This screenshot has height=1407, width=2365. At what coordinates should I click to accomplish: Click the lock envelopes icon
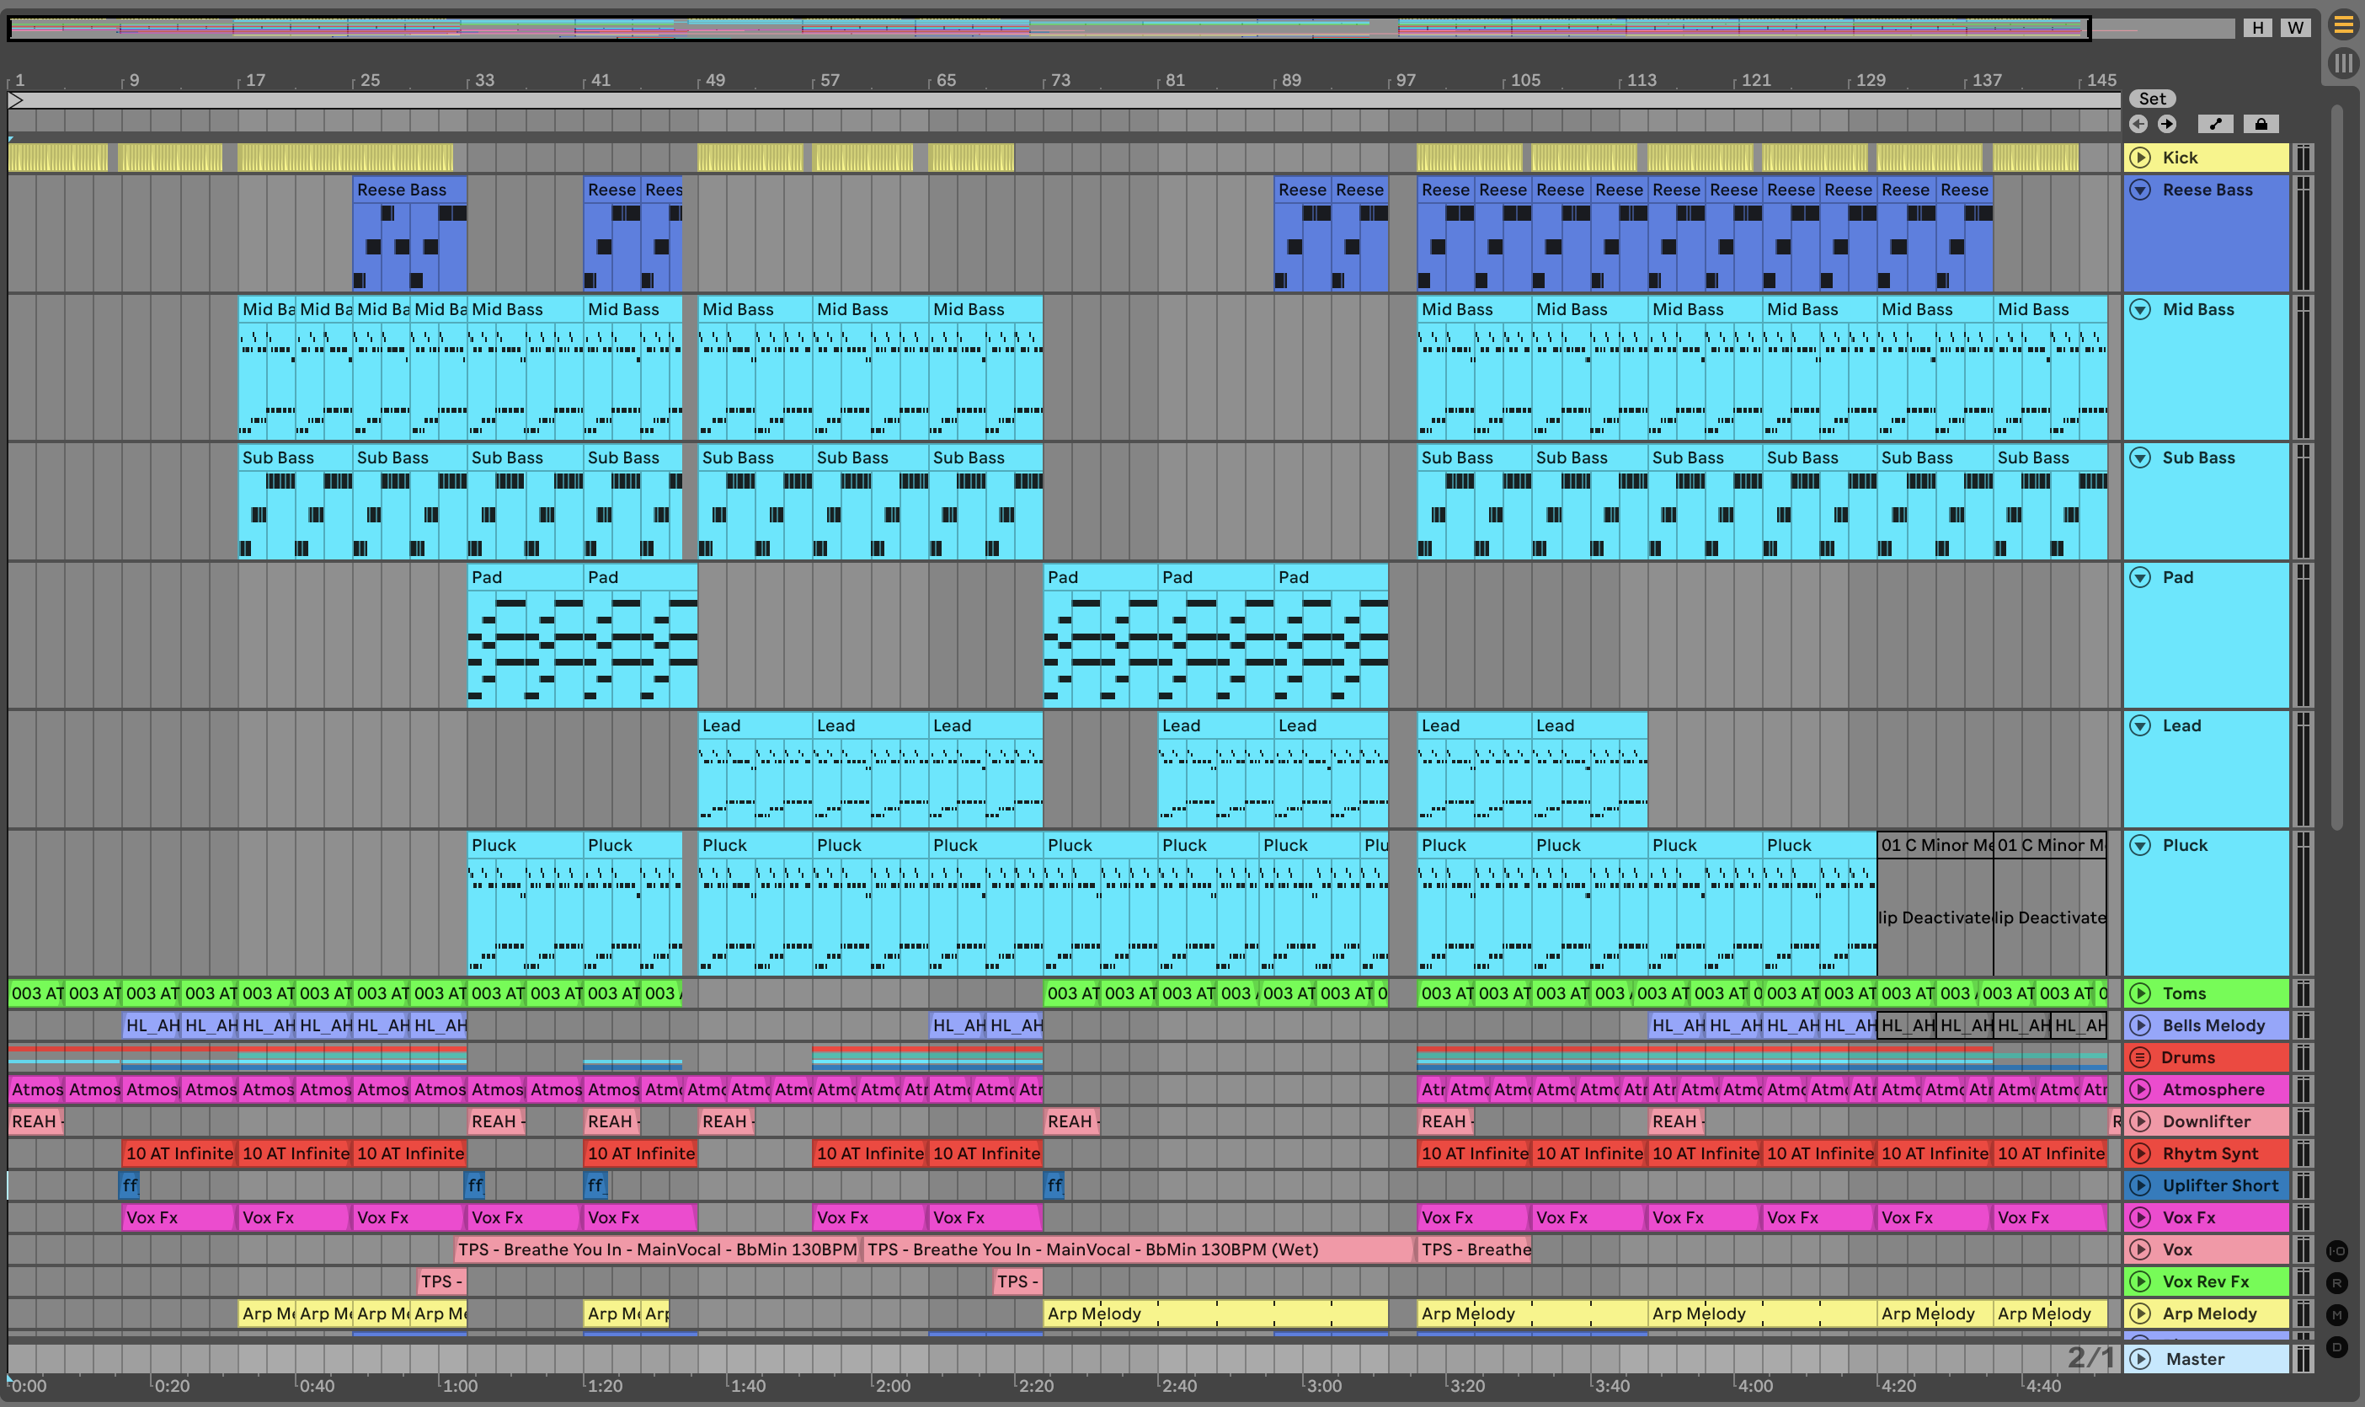point(2261,124)
